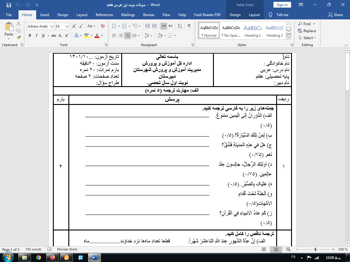350x262 pixels.
Task: Toggle strikethrough formatting
Action: point(54,35)
